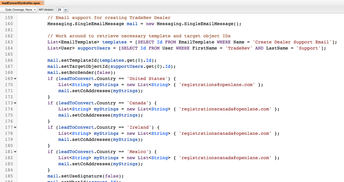The image size is (344, 182).
Task: Open the Code Coverage: None dropdown
Action: click(x=19, y=10)
